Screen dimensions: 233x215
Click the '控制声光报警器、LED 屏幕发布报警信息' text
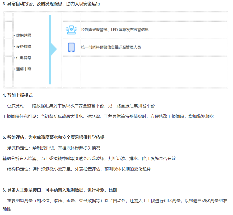tap(115, 30)
